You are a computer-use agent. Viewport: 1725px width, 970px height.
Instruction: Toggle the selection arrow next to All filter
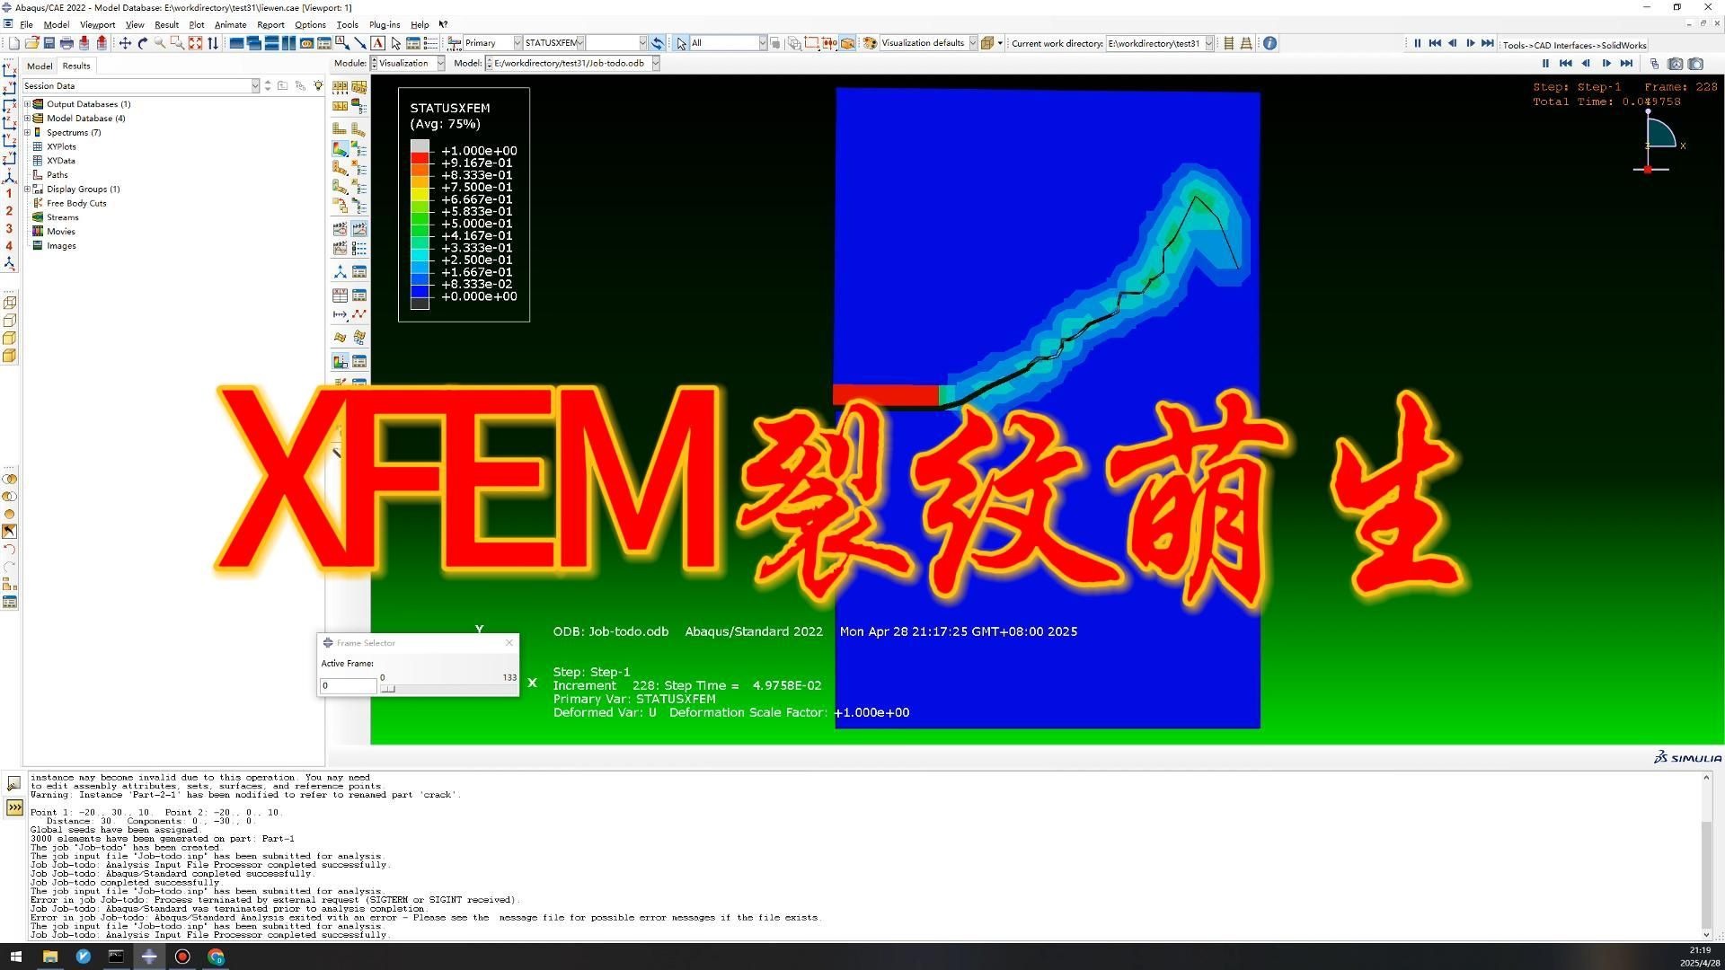[681, 43]
